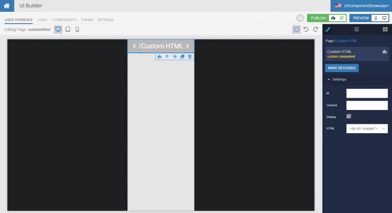
Task: Duplicate the Custom HTML component
Action: point(182,56)
